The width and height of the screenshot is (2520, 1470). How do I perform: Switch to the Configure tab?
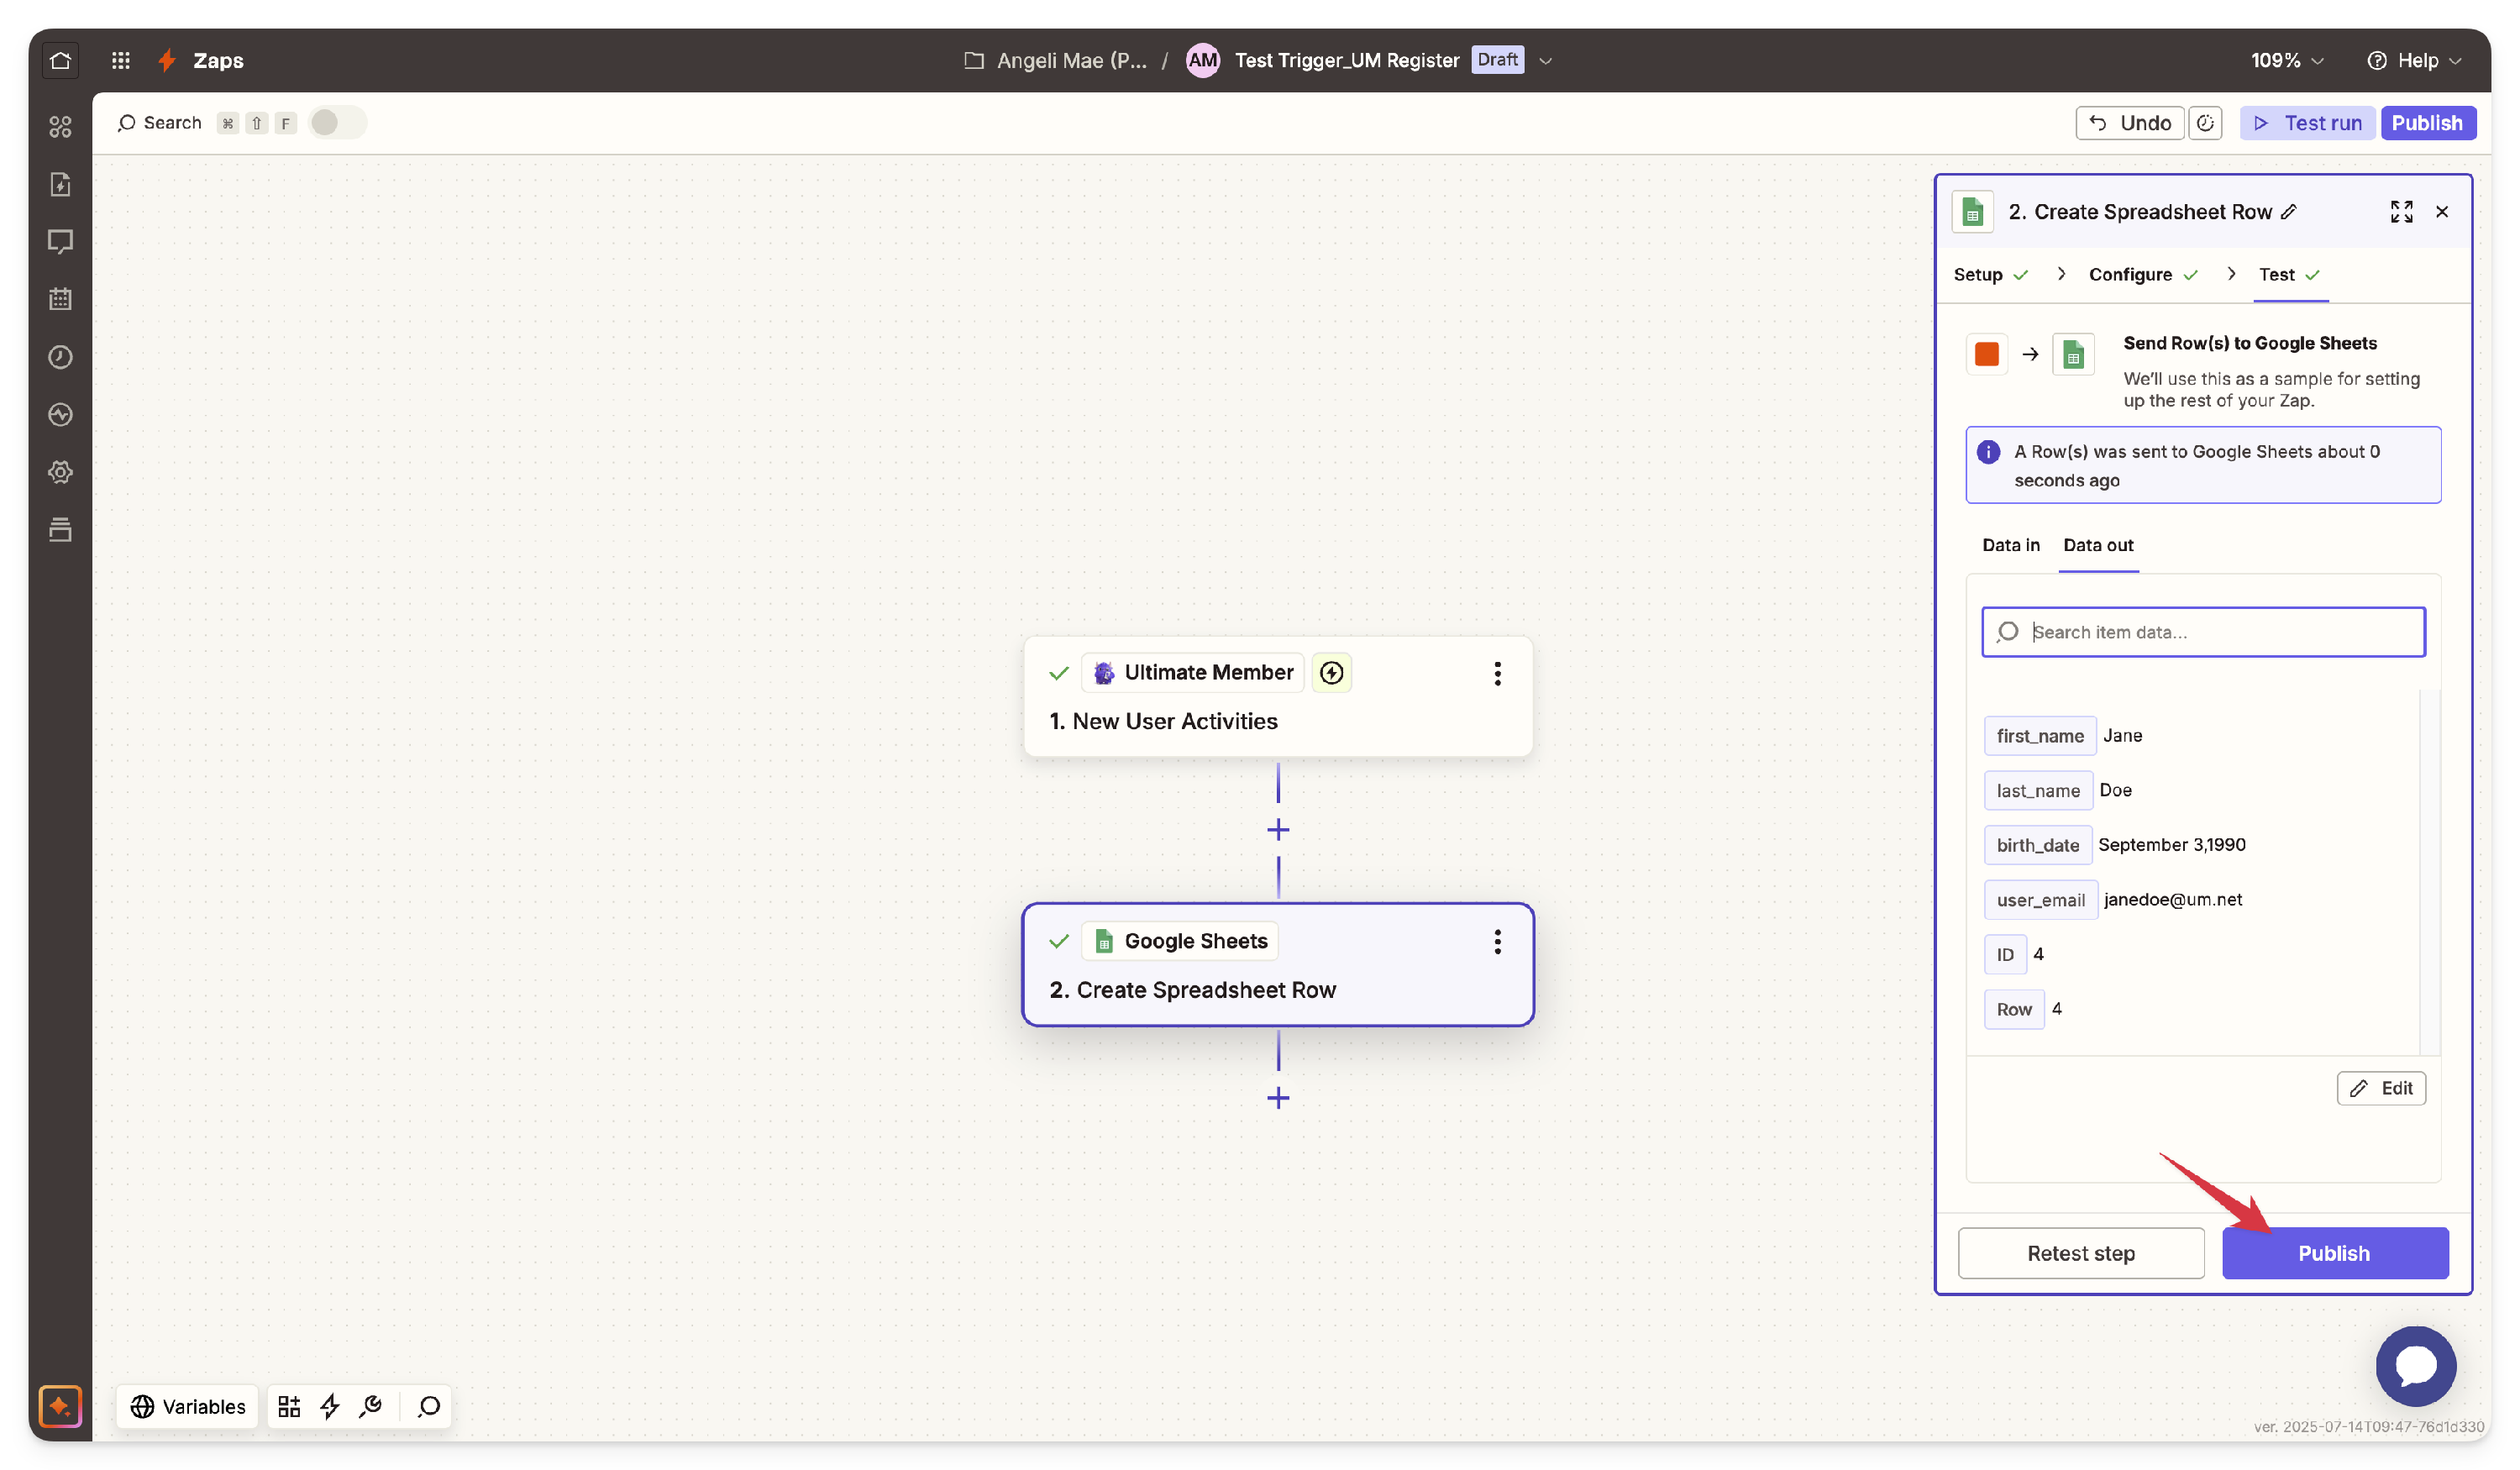(2143, 274)
